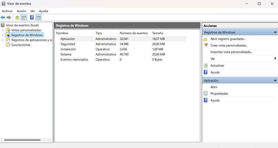Toggle the console tree pane toolbar icon
This screenshot has width=278, height=148.
[24, 17]
